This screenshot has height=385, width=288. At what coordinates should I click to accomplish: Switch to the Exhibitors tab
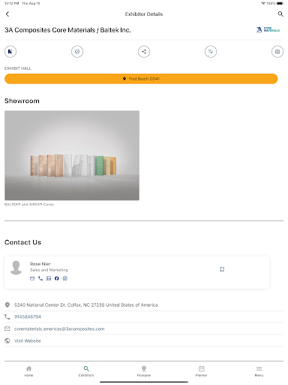click(86, 371)
